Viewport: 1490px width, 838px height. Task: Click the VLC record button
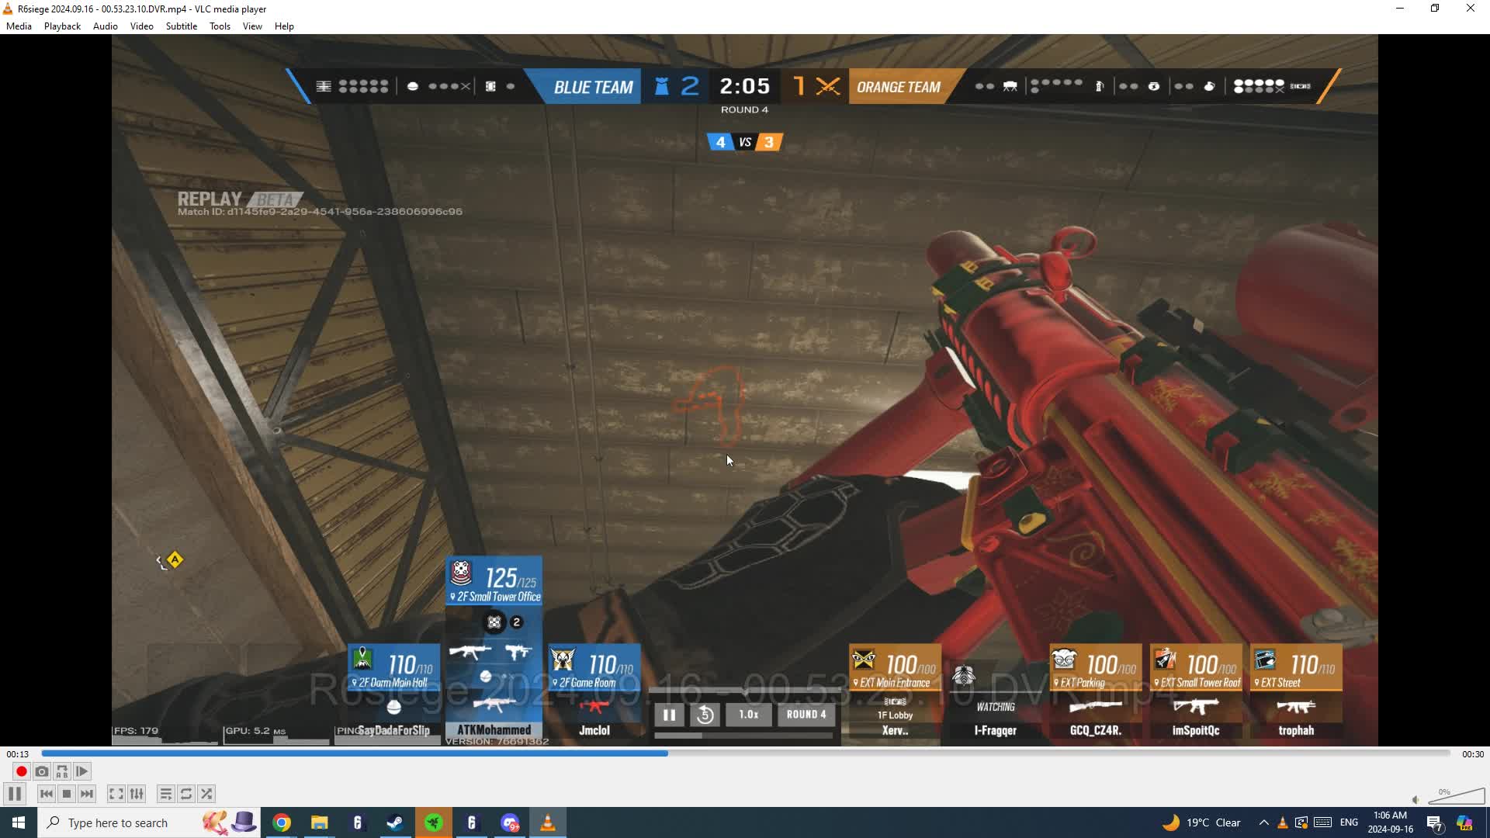click(21, 771)
